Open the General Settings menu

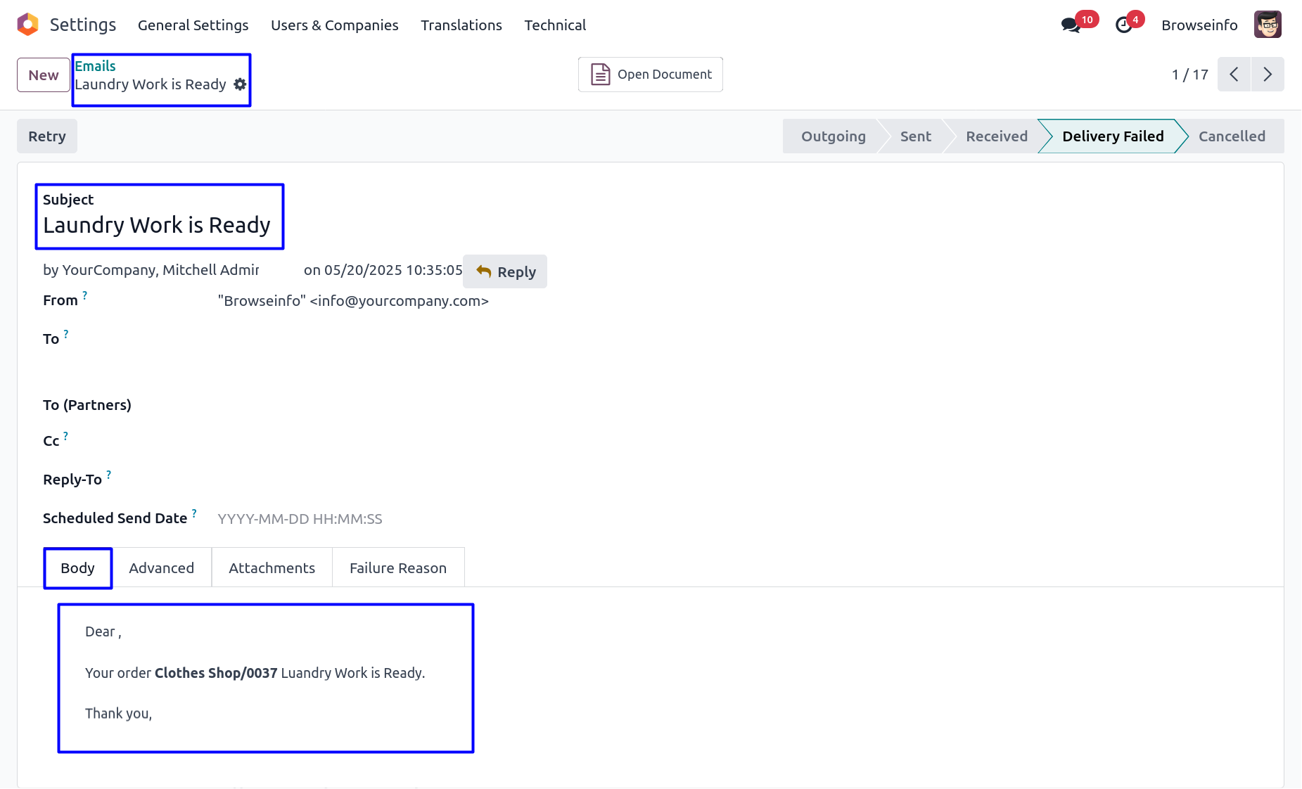[x=193, y=25]
